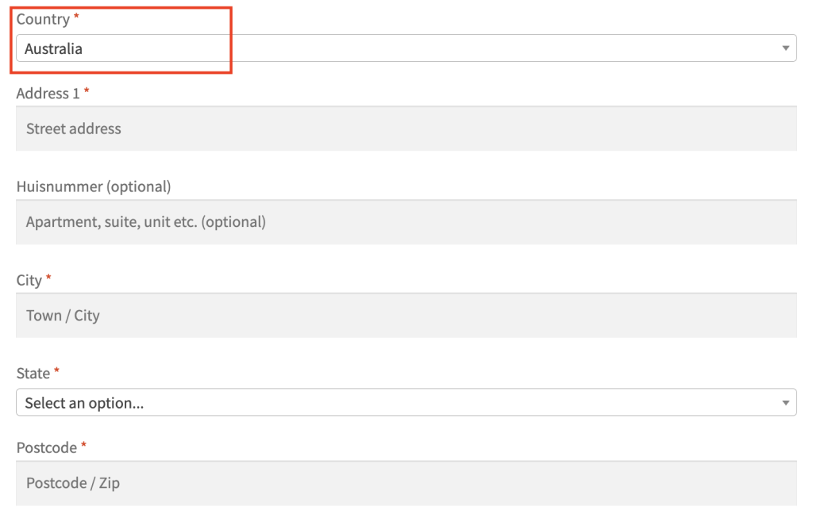813x530 pixels.
Task: Click the State field label
Action: (33, 373)
